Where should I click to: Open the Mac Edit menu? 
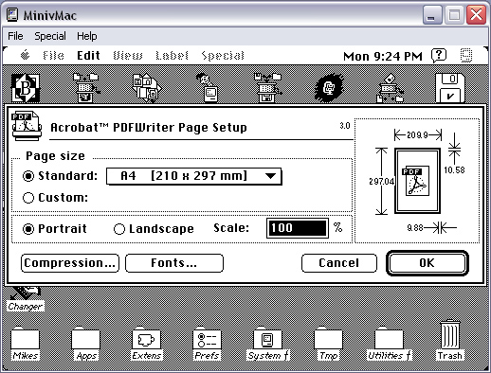click(88, 56)
